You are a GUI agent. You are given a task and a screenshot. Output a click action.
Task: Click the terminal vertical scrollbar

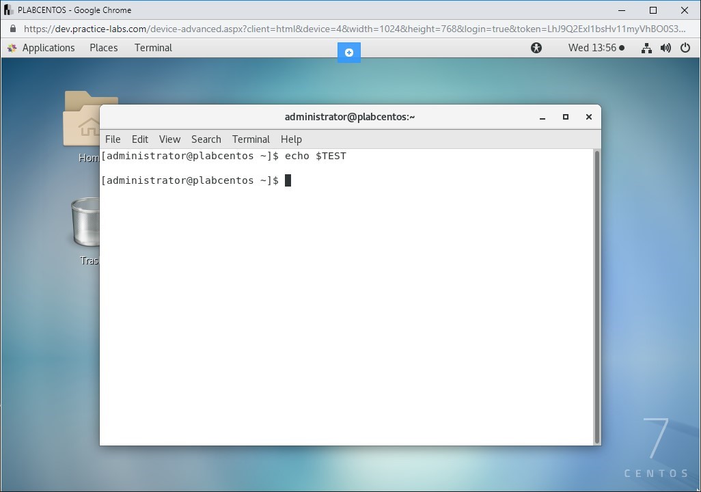coord(597,297)
